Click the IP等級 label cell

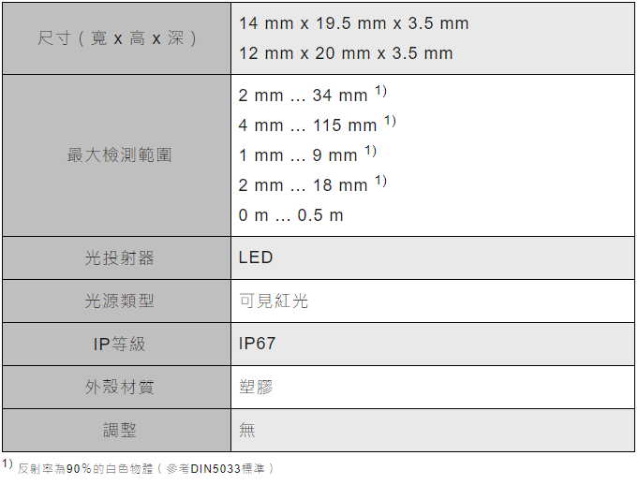117,344
